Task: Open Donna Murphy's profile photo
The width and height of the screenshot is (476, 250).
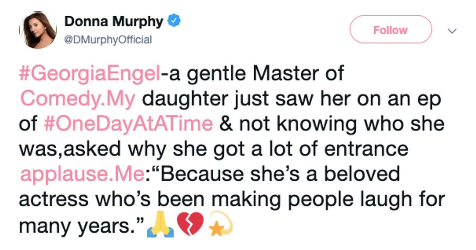Action: (x=38, y=30)
